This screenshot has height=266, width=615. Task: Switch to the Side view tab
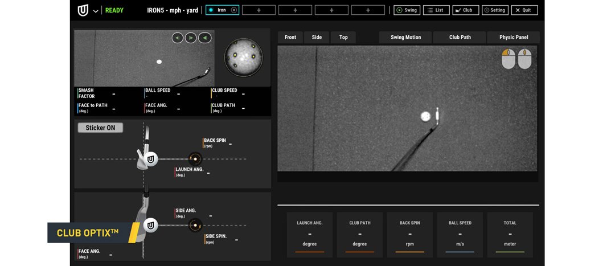coord(317,37)
